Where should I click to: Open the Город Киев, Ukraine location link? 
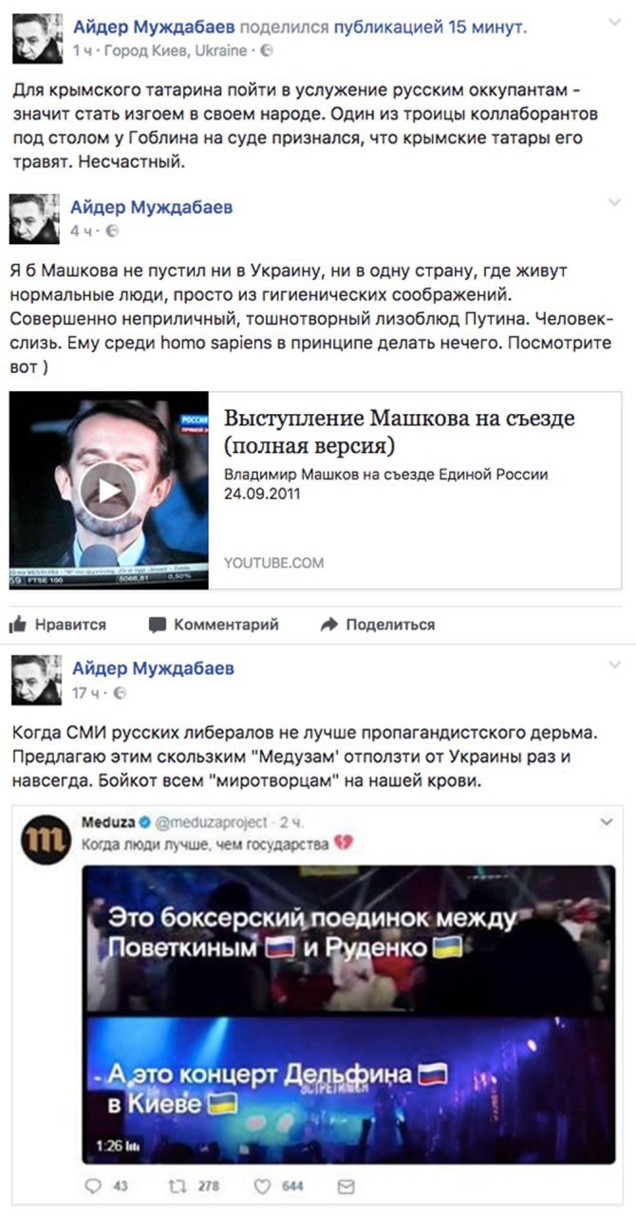click(x=177, y=49)
